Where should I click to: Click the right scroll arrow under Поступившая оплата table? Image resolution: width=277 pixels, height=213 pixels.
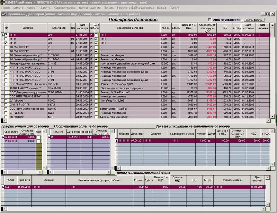[108, 172]
